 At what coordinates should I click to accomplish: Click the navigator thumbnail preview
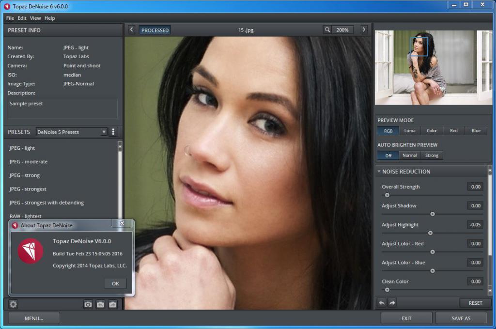(434, 67)
